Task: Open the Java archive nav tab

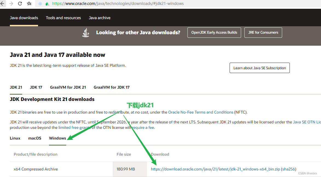Action: [x=100, y=18]
